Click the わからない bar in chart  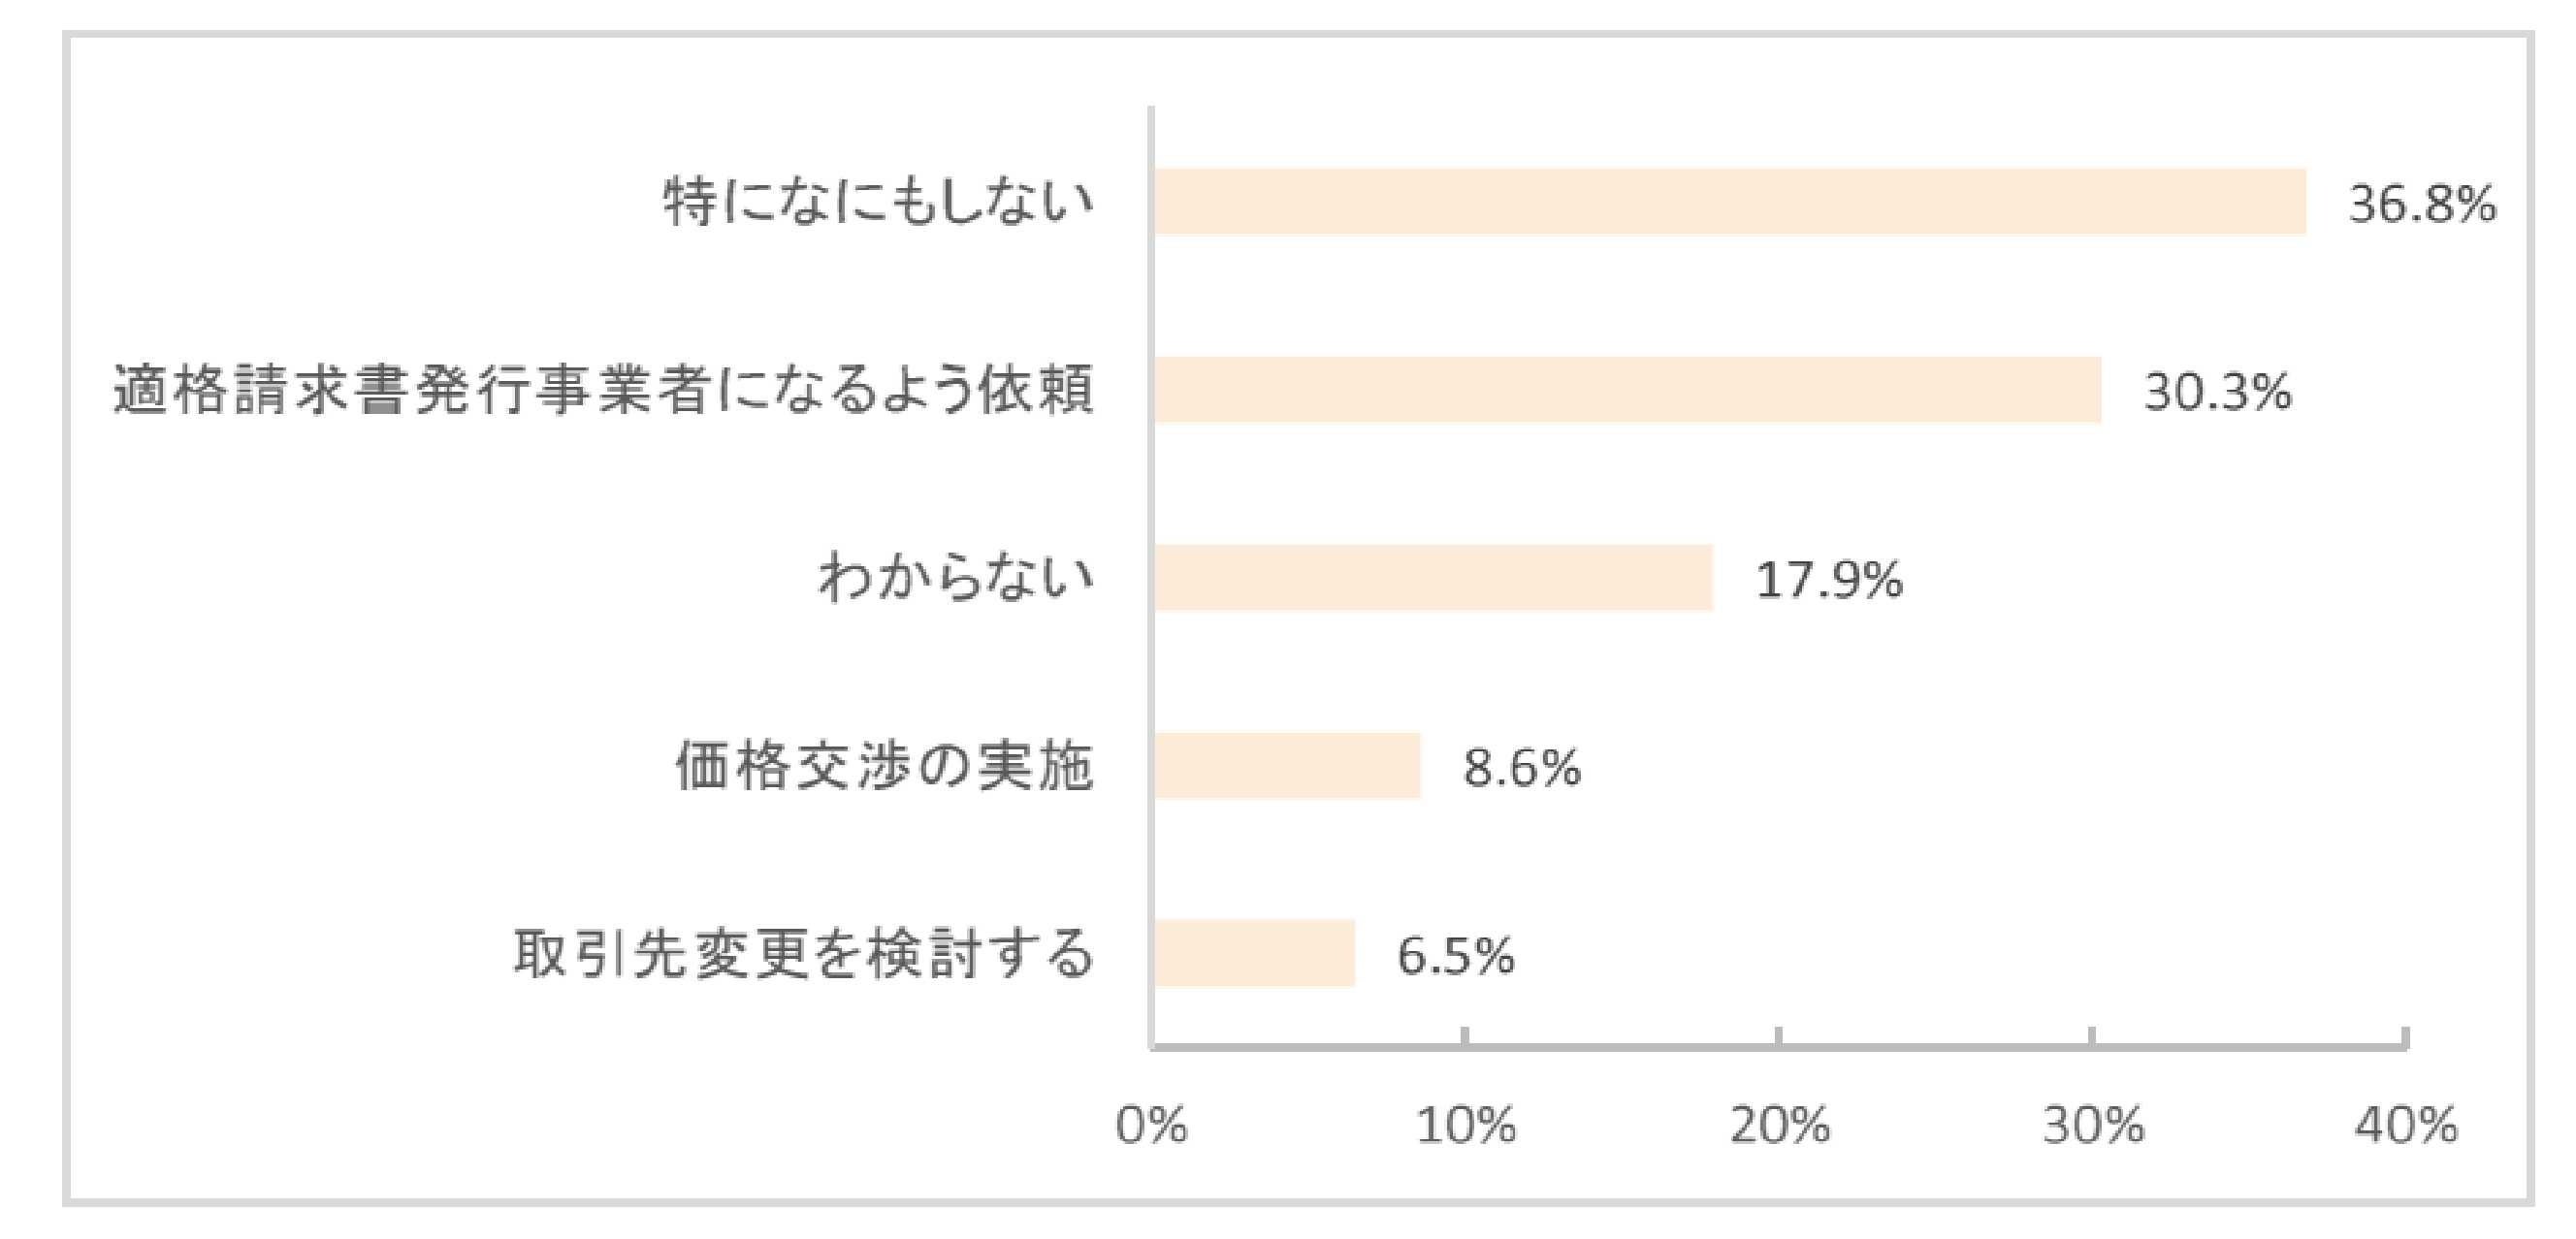point(1433,578)
